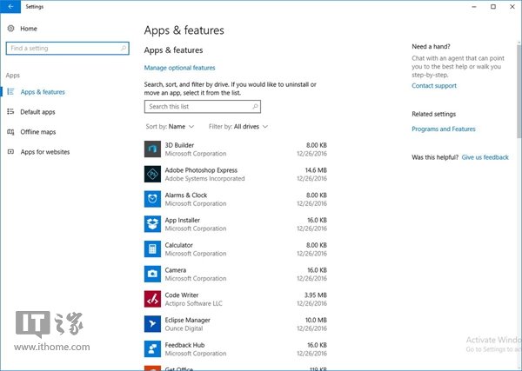The image size is (522, 371).
Task: Select the 3D Builder app icon
Action: pos(152,149)
